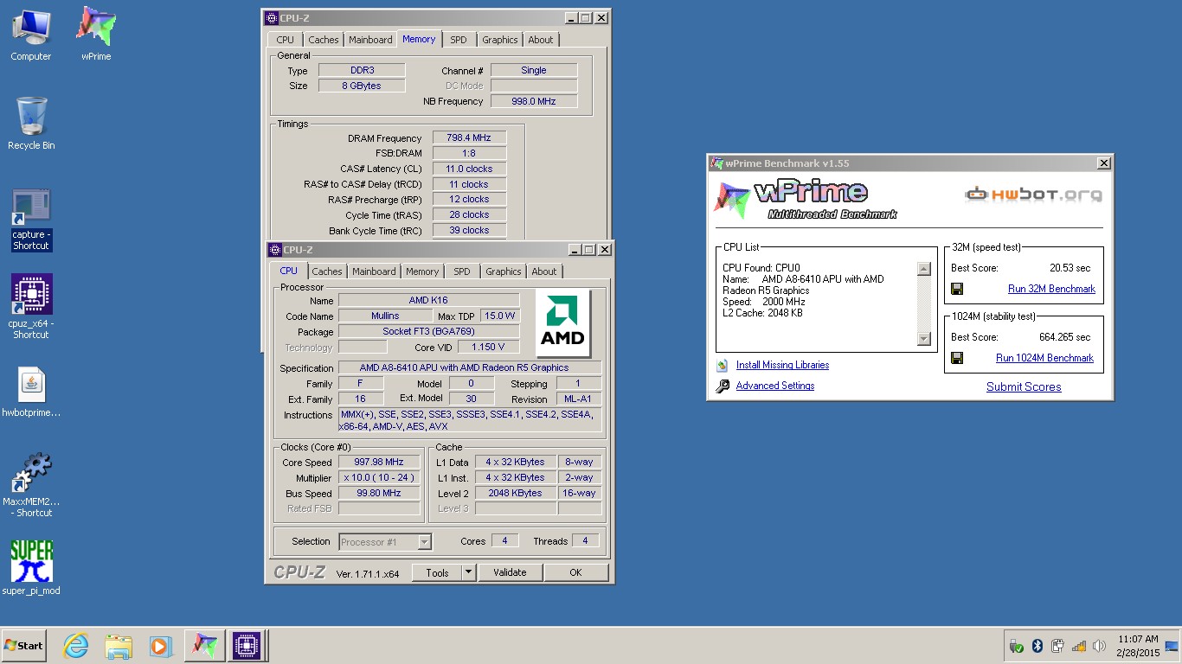This screenshot has width=1182, height=664.
Task: Click the 32M best score 20.53 sec
Action: pos(1070,268)
